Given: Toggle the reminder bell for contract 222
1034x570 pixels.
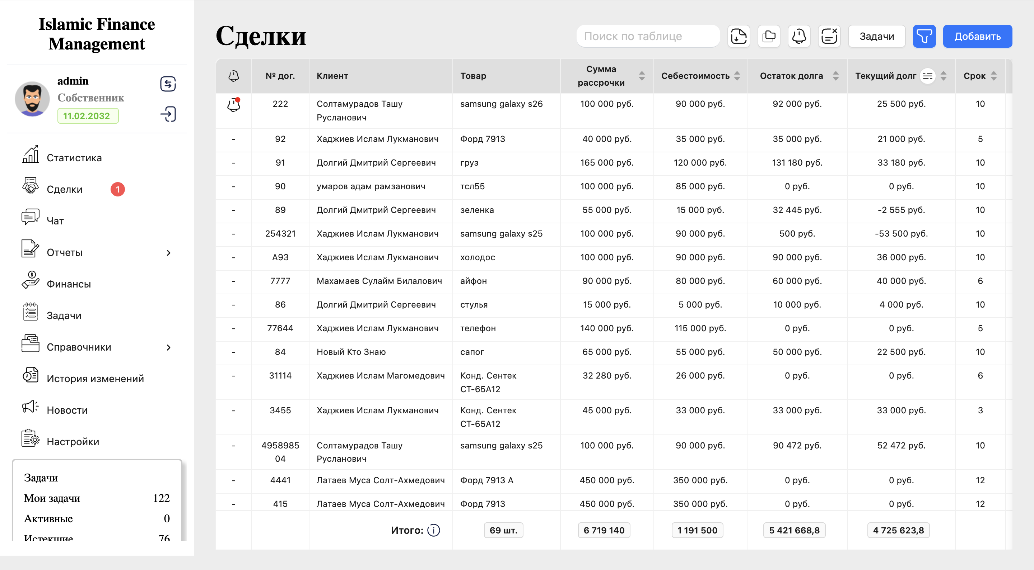Looking at the screenshot, I should pyautogui.click(x=234, y=105).
